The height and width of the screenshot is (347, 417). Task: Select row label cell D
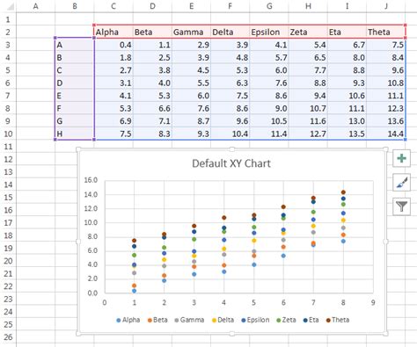click(75, 83)
